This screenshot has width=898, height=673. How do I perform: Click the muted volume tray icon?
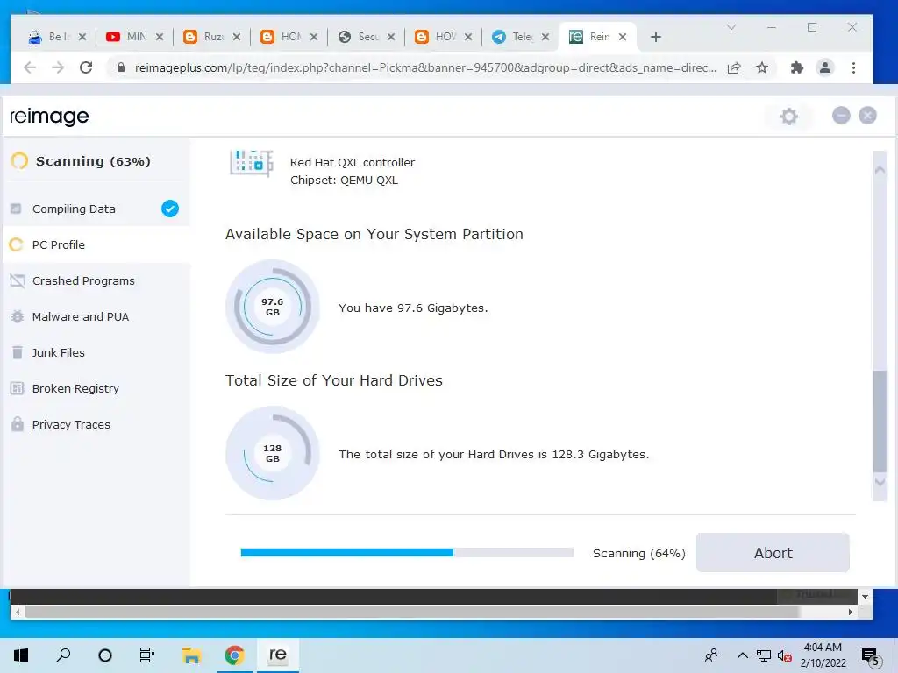coord(785,656)
